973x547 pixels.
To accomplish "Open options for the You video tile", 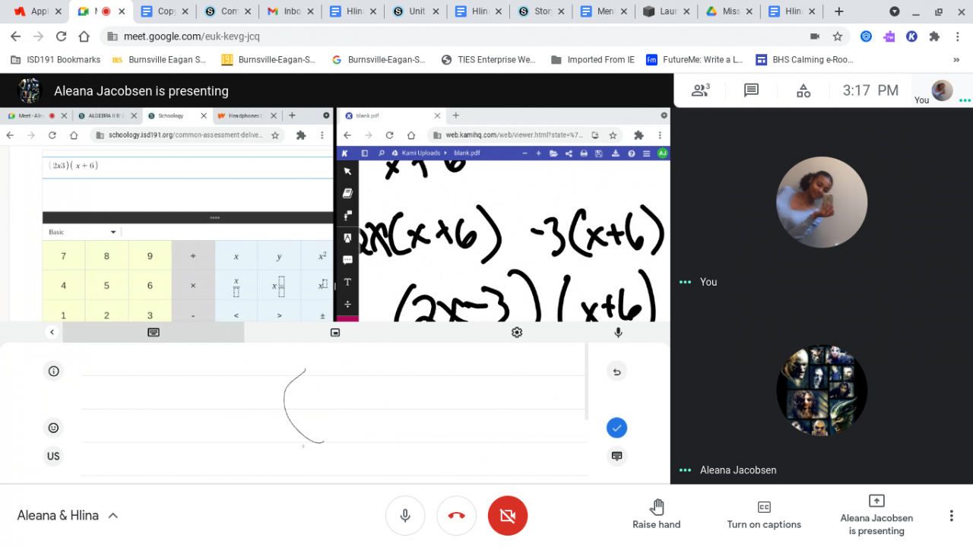I will [685, 282].
